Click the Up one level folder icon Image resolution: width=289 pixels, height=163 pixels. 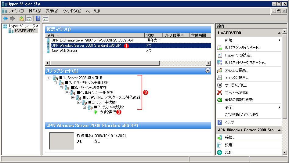click(x=22, y=18)
